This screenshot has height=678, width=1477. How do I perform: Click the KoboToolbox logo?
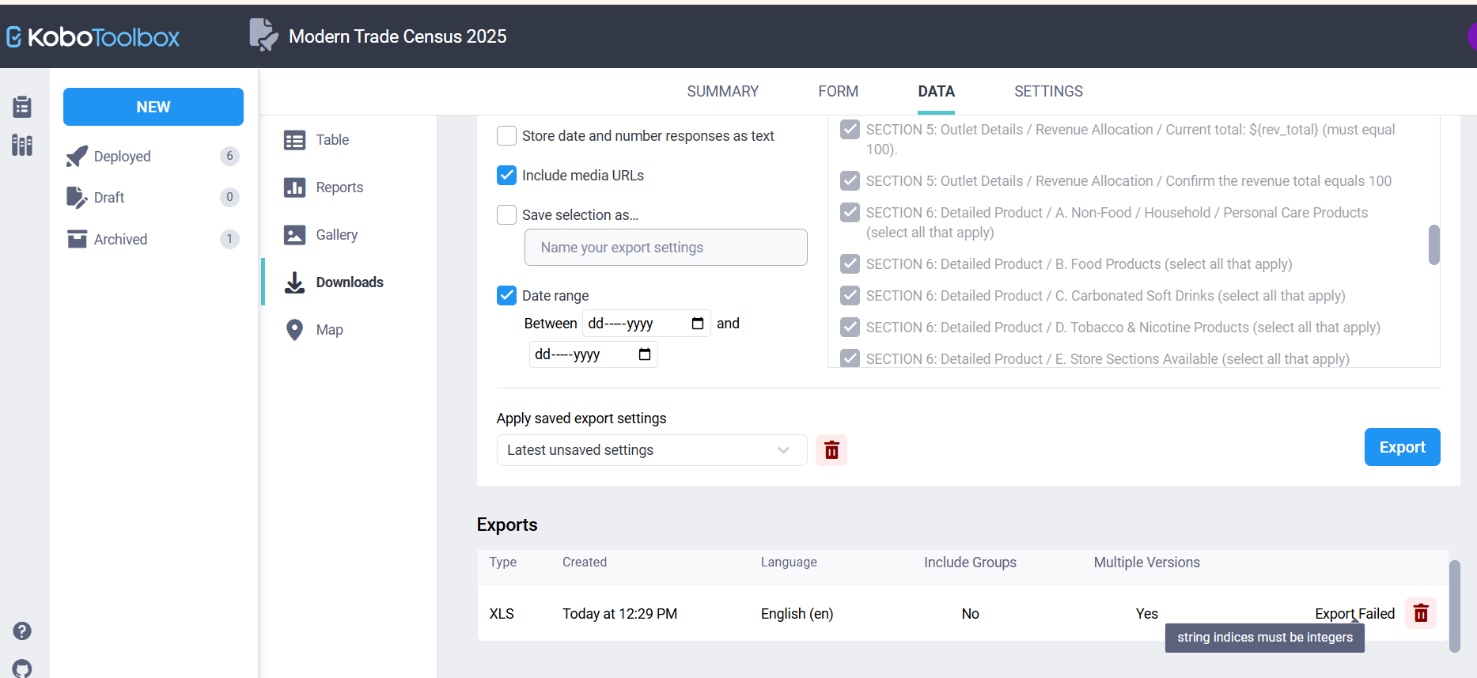point(93,37)
